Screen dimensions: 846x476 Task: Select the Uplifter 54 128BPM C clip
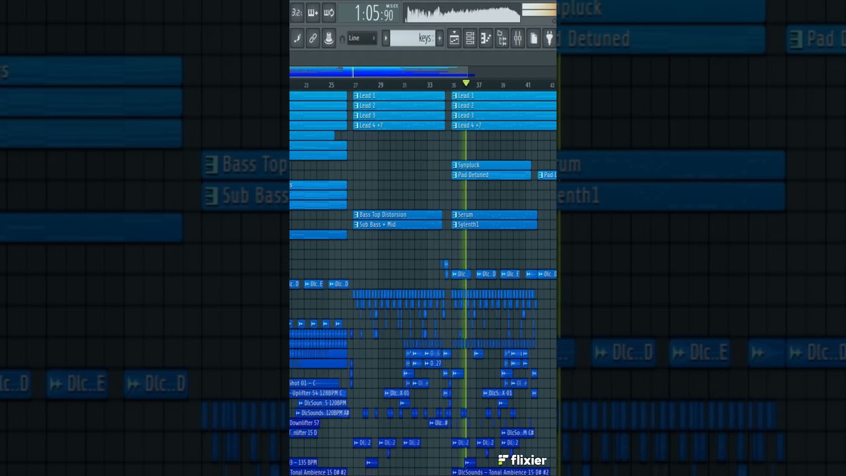point(319,393)
